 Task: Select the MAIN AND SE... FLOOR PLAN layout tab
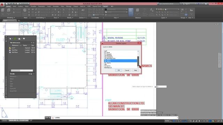coord(19,120)
